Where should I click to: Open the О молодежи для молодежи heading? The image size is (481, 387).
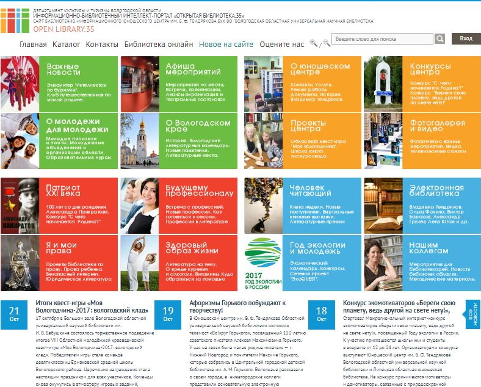pos(78,125)
